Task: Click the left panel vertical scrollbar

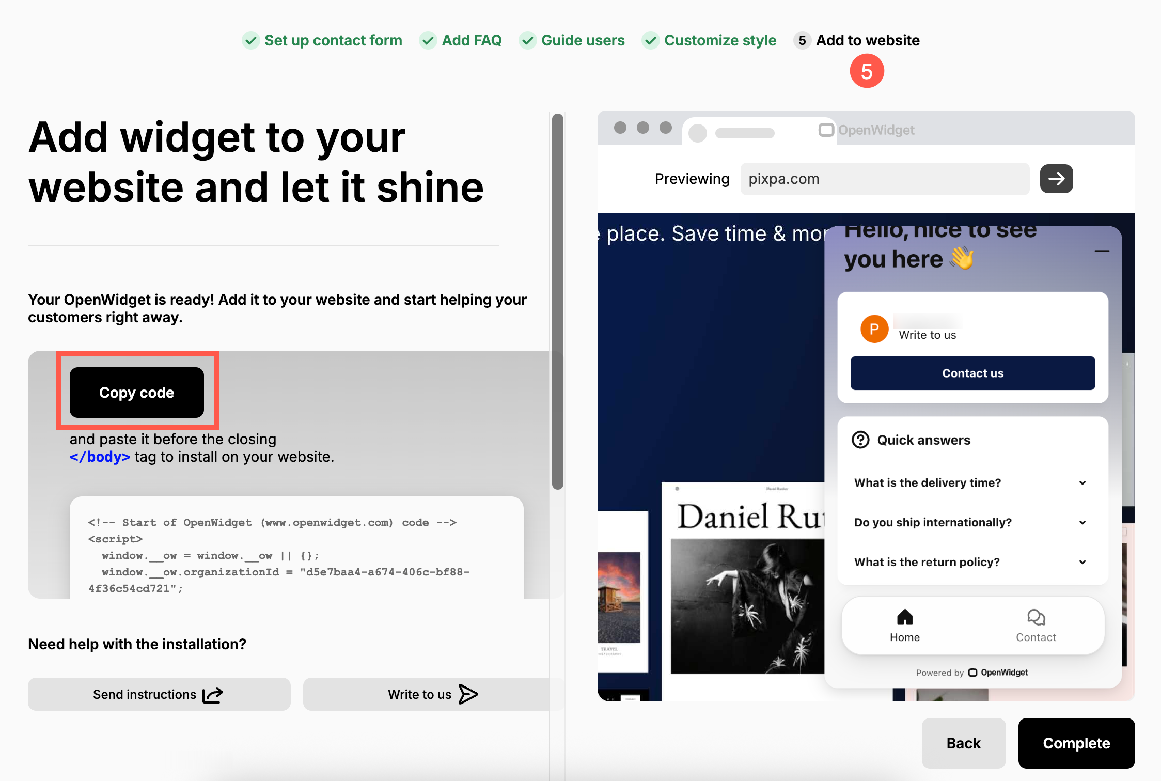Action: (557, 301)
